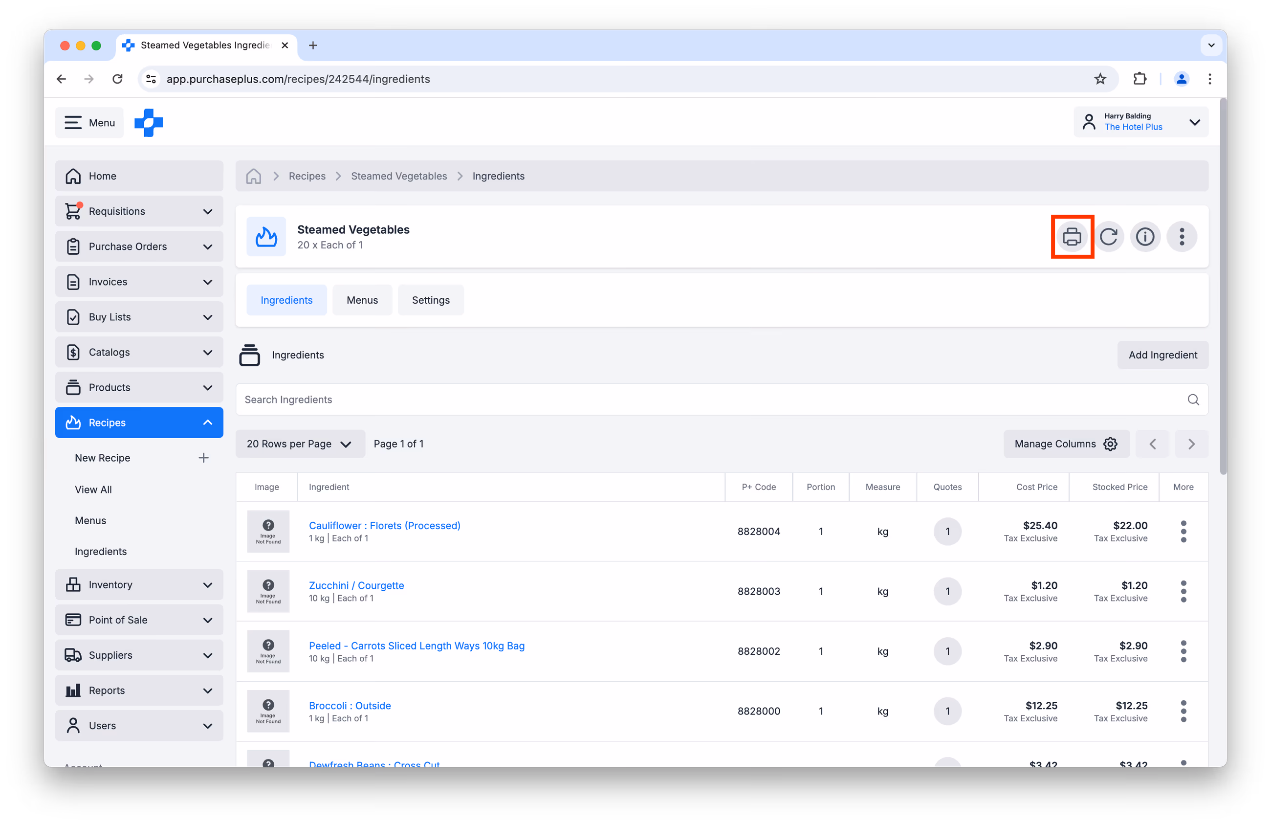Expand the Suppliers menu
1271x825 pixels.
point(139,655)
